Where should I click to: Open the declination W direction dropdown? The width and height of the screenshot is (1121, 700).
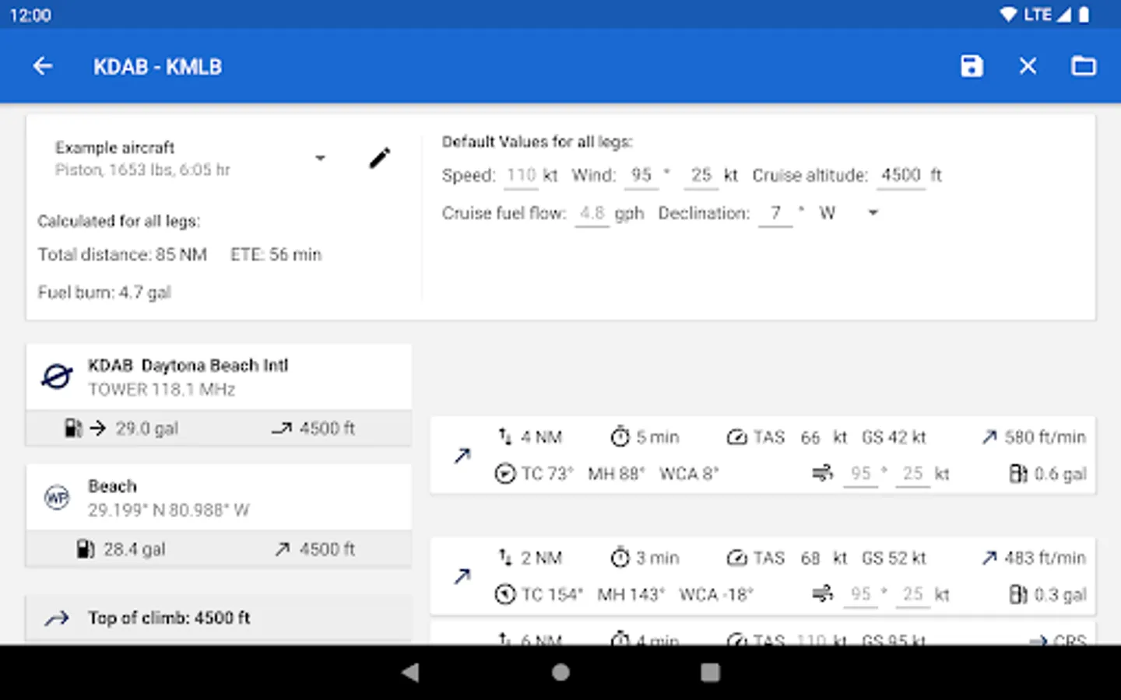pyautogui.click(x=873, y=213)
